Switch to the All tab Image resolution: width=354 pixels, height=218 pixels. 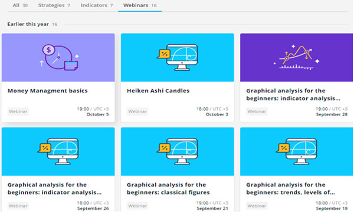pos(20,5)
